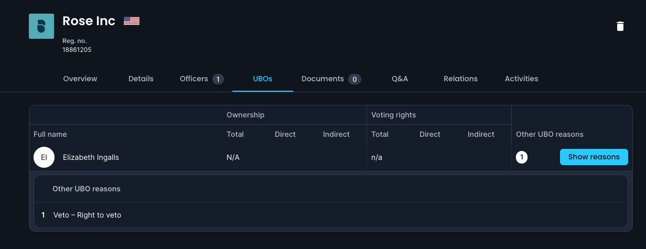The image size is (646, 249).
Task: Click the Ownership group header
Action: click(245, 115)
